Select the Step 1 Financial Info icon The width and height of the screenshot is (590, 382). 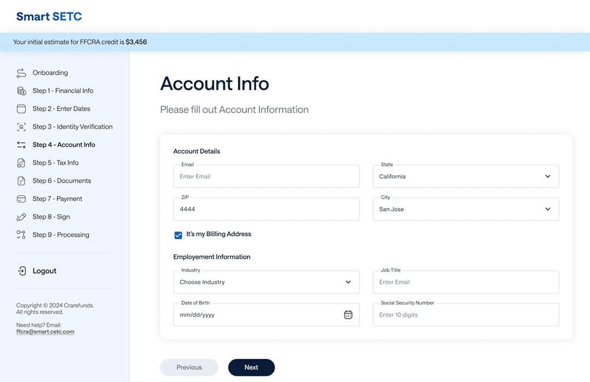[21, 90]
